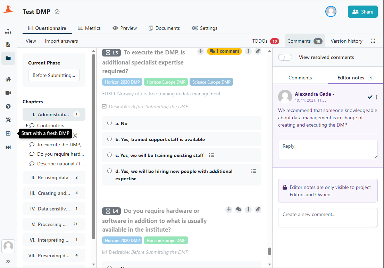Select 'c. Yes, we will be training existing staff'
This screenshot has height=268, width=384.
click(x=109, y=155)
